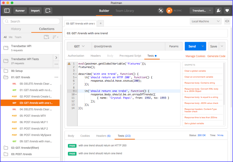Switch to the History tab

point(16,29)
